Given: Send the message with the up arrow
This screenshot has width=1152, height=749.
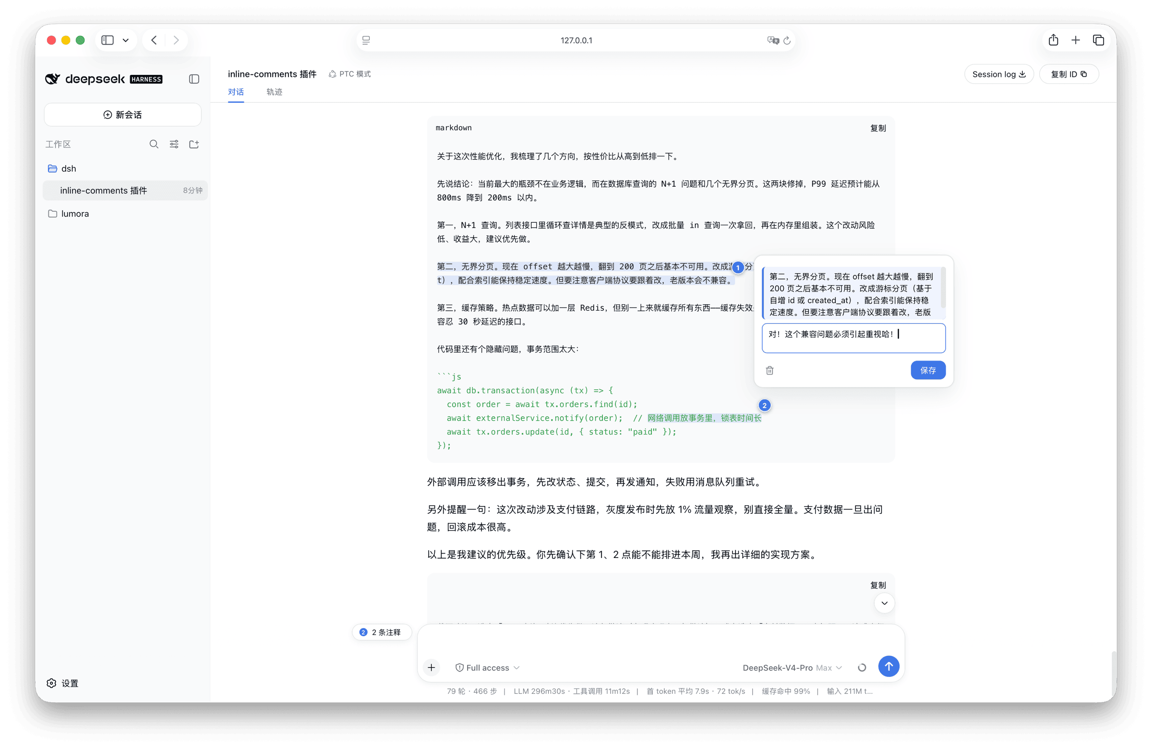Looking at the screenshot, I should (x=888, y=667).
